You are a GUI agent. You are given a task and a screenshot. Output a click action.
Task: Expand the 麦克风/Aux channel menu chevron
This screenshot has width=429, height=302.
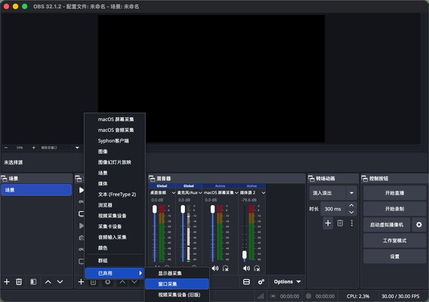(200, 193)
